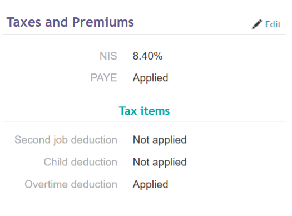Select Child deduction Not applied value
This screenshot has height=216, width=292.
(x=160, y=162)
